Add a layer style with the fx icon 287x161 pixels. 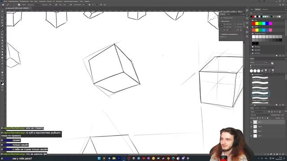[x=268, y=154]
